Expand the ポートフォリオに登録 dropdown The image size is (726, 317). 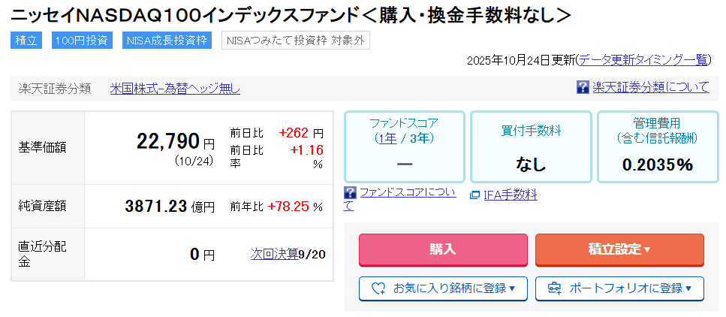coord(619,288)
